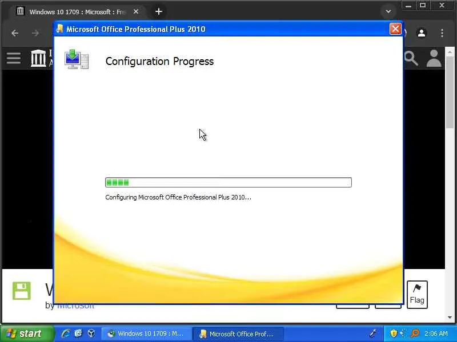Switch to Windows 10 1709 taskbar button
Viewport: 457px width, 342px height.
point(146,333)
